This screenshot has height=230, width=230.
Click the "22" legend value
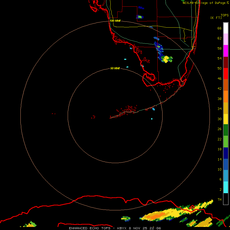pos(220,139)
